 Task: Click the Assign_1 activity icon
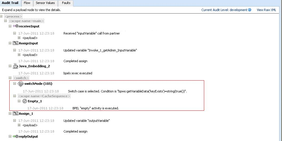tap(16, 114)
